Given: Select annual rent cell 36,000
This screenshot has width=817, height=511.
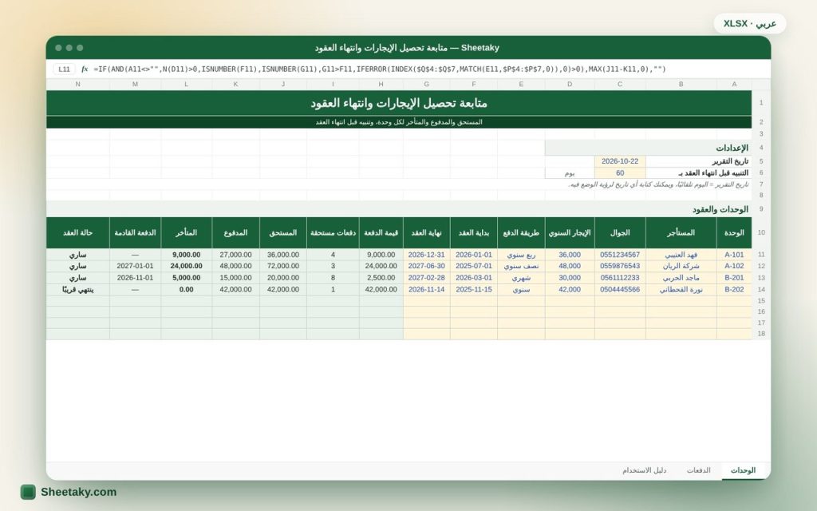Looking at the screenshot, I should click(570, 255).
